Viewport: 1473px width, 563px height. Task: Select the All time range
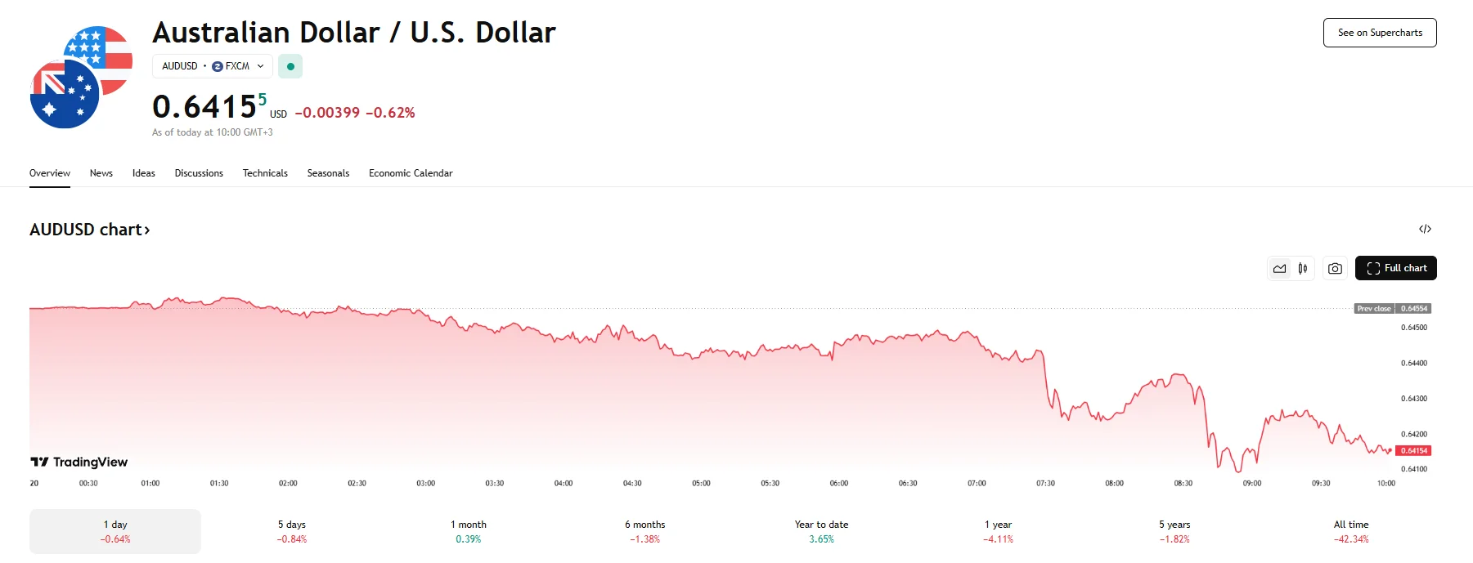(x=1351, y=531)
